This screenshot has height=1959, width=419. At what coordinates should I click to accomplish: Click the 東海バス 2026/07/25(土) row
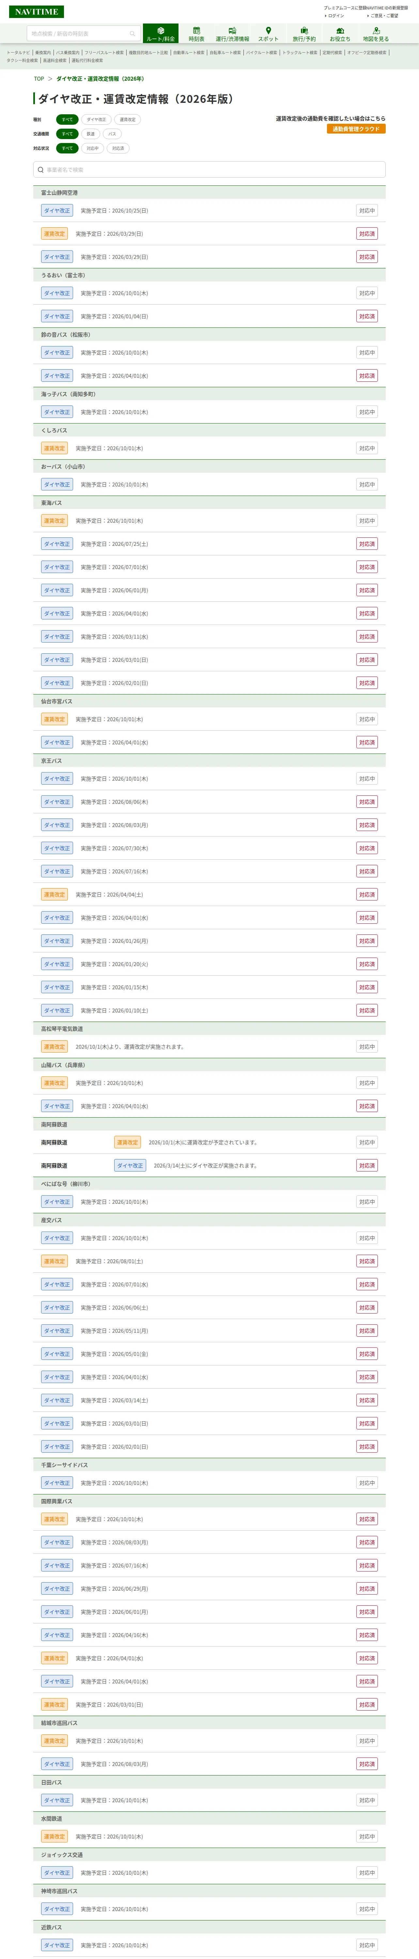tap(209, 544)
